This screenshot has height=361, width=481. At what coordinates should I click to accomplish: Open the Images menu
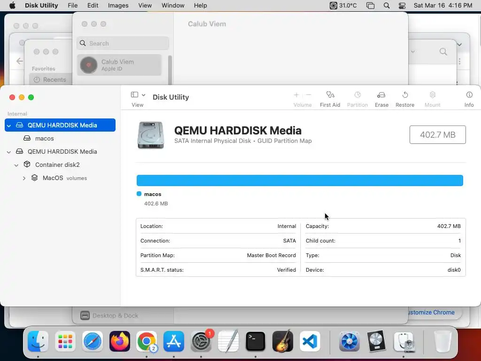118,6
